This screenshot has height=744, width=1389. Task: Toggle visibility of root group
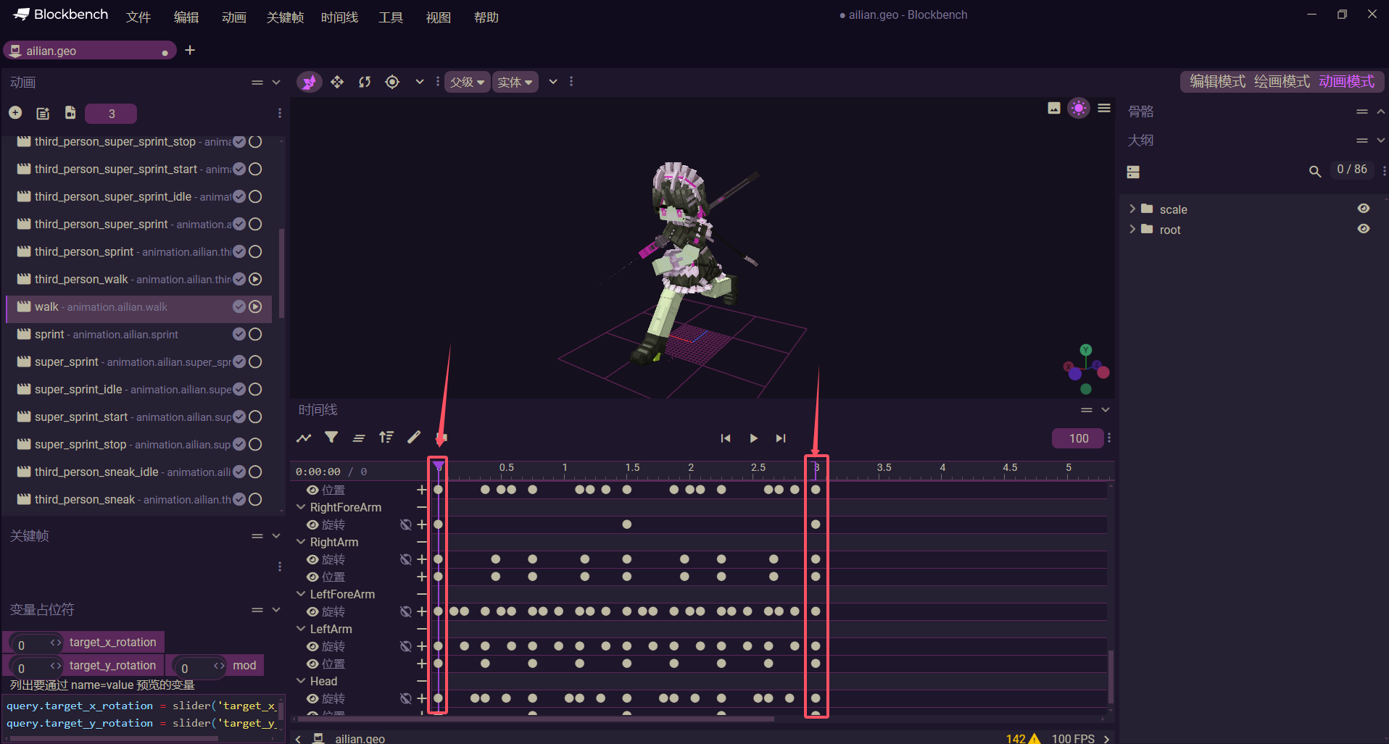(x=1363, y=229)
